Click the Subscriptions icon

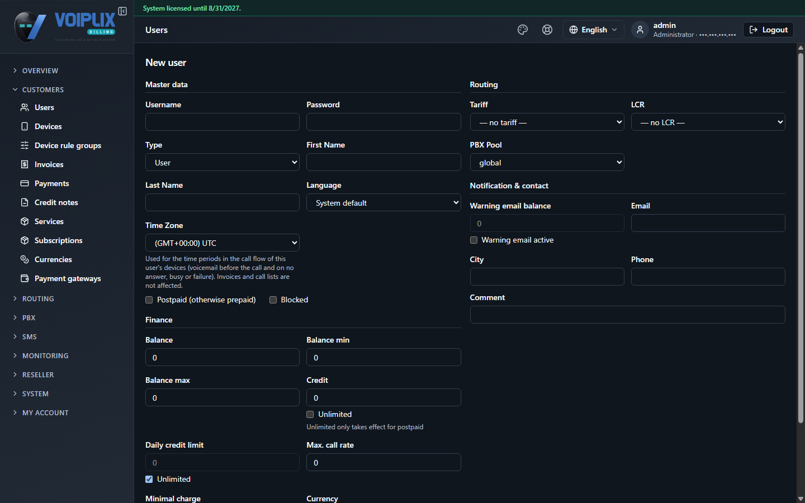[x=25, y=240]
